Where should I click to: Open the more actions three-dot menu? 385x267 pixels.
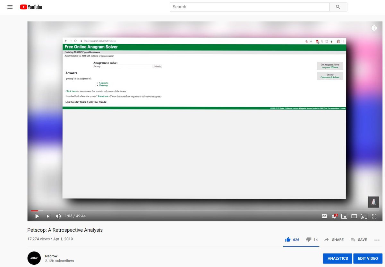[377, 240]
